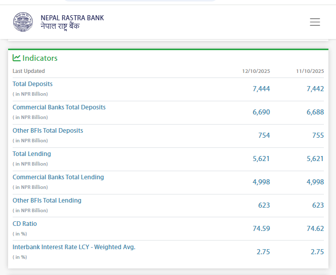Click the Last Updated label
The width and height of the screenshot is (336, 275).
[x=29, y=71]
